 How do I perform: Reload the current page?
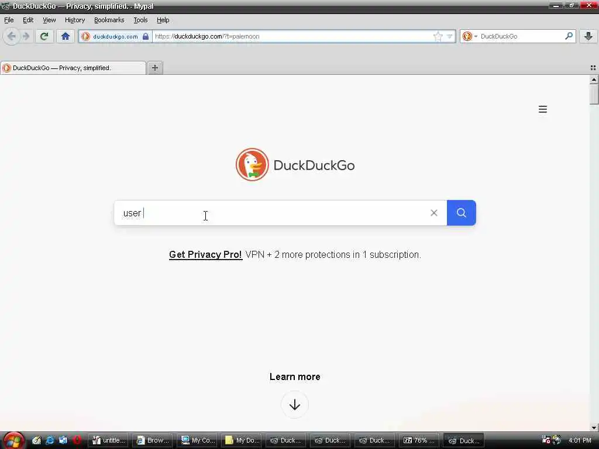click(x=44, y=36)
